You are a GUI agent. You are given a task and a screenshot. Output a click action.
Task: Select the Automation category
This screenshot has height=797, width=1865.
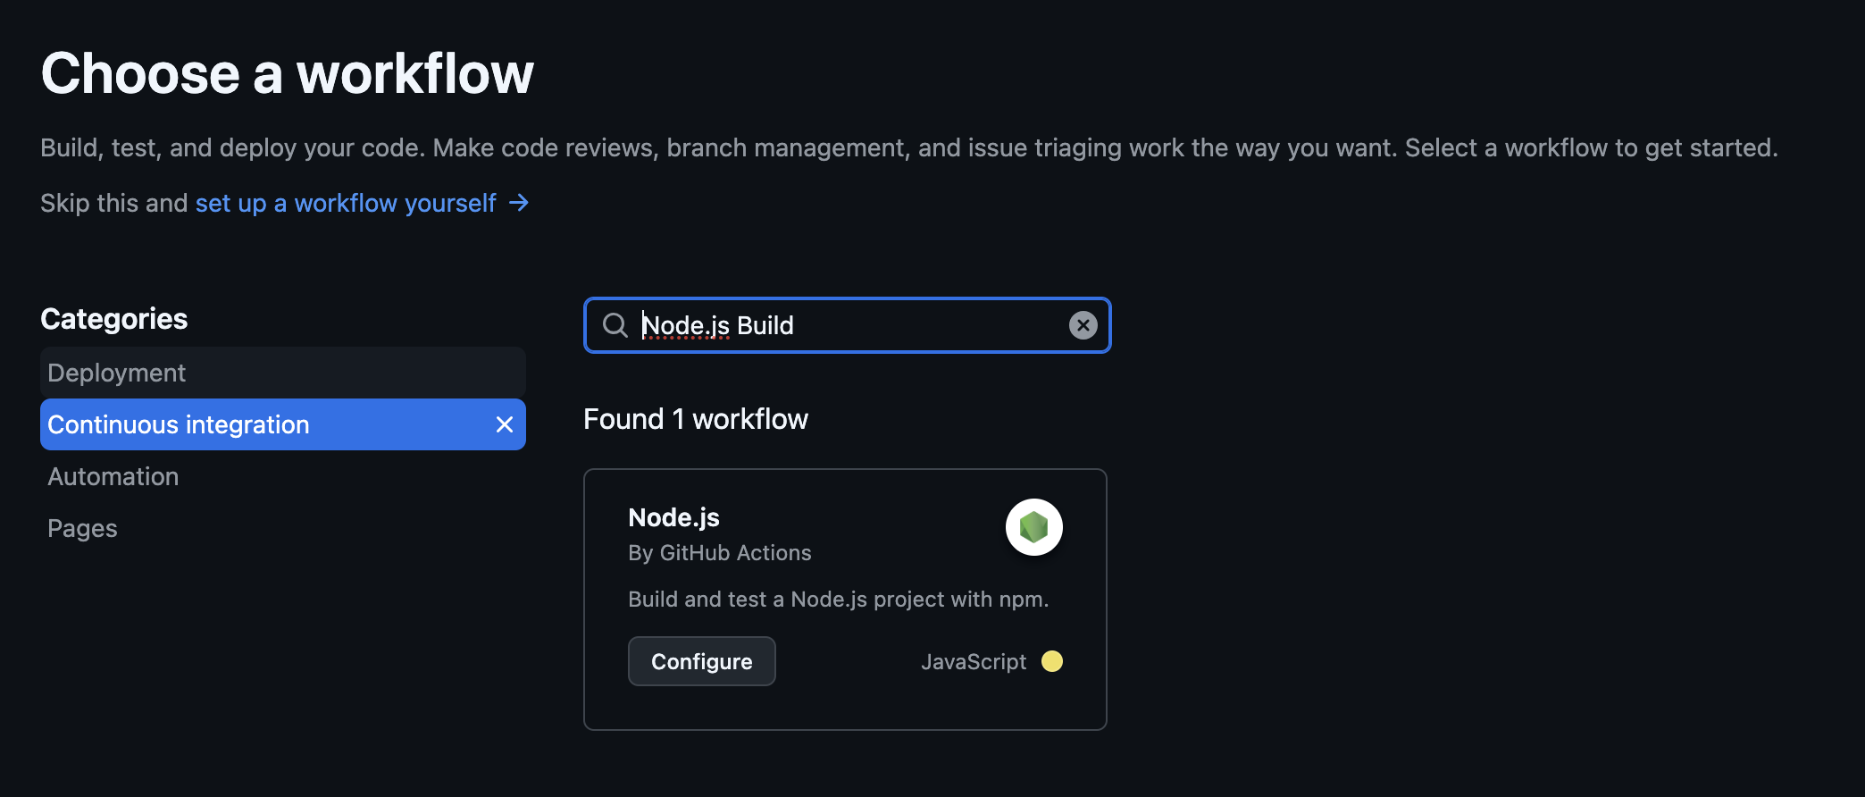pos(113,476)
